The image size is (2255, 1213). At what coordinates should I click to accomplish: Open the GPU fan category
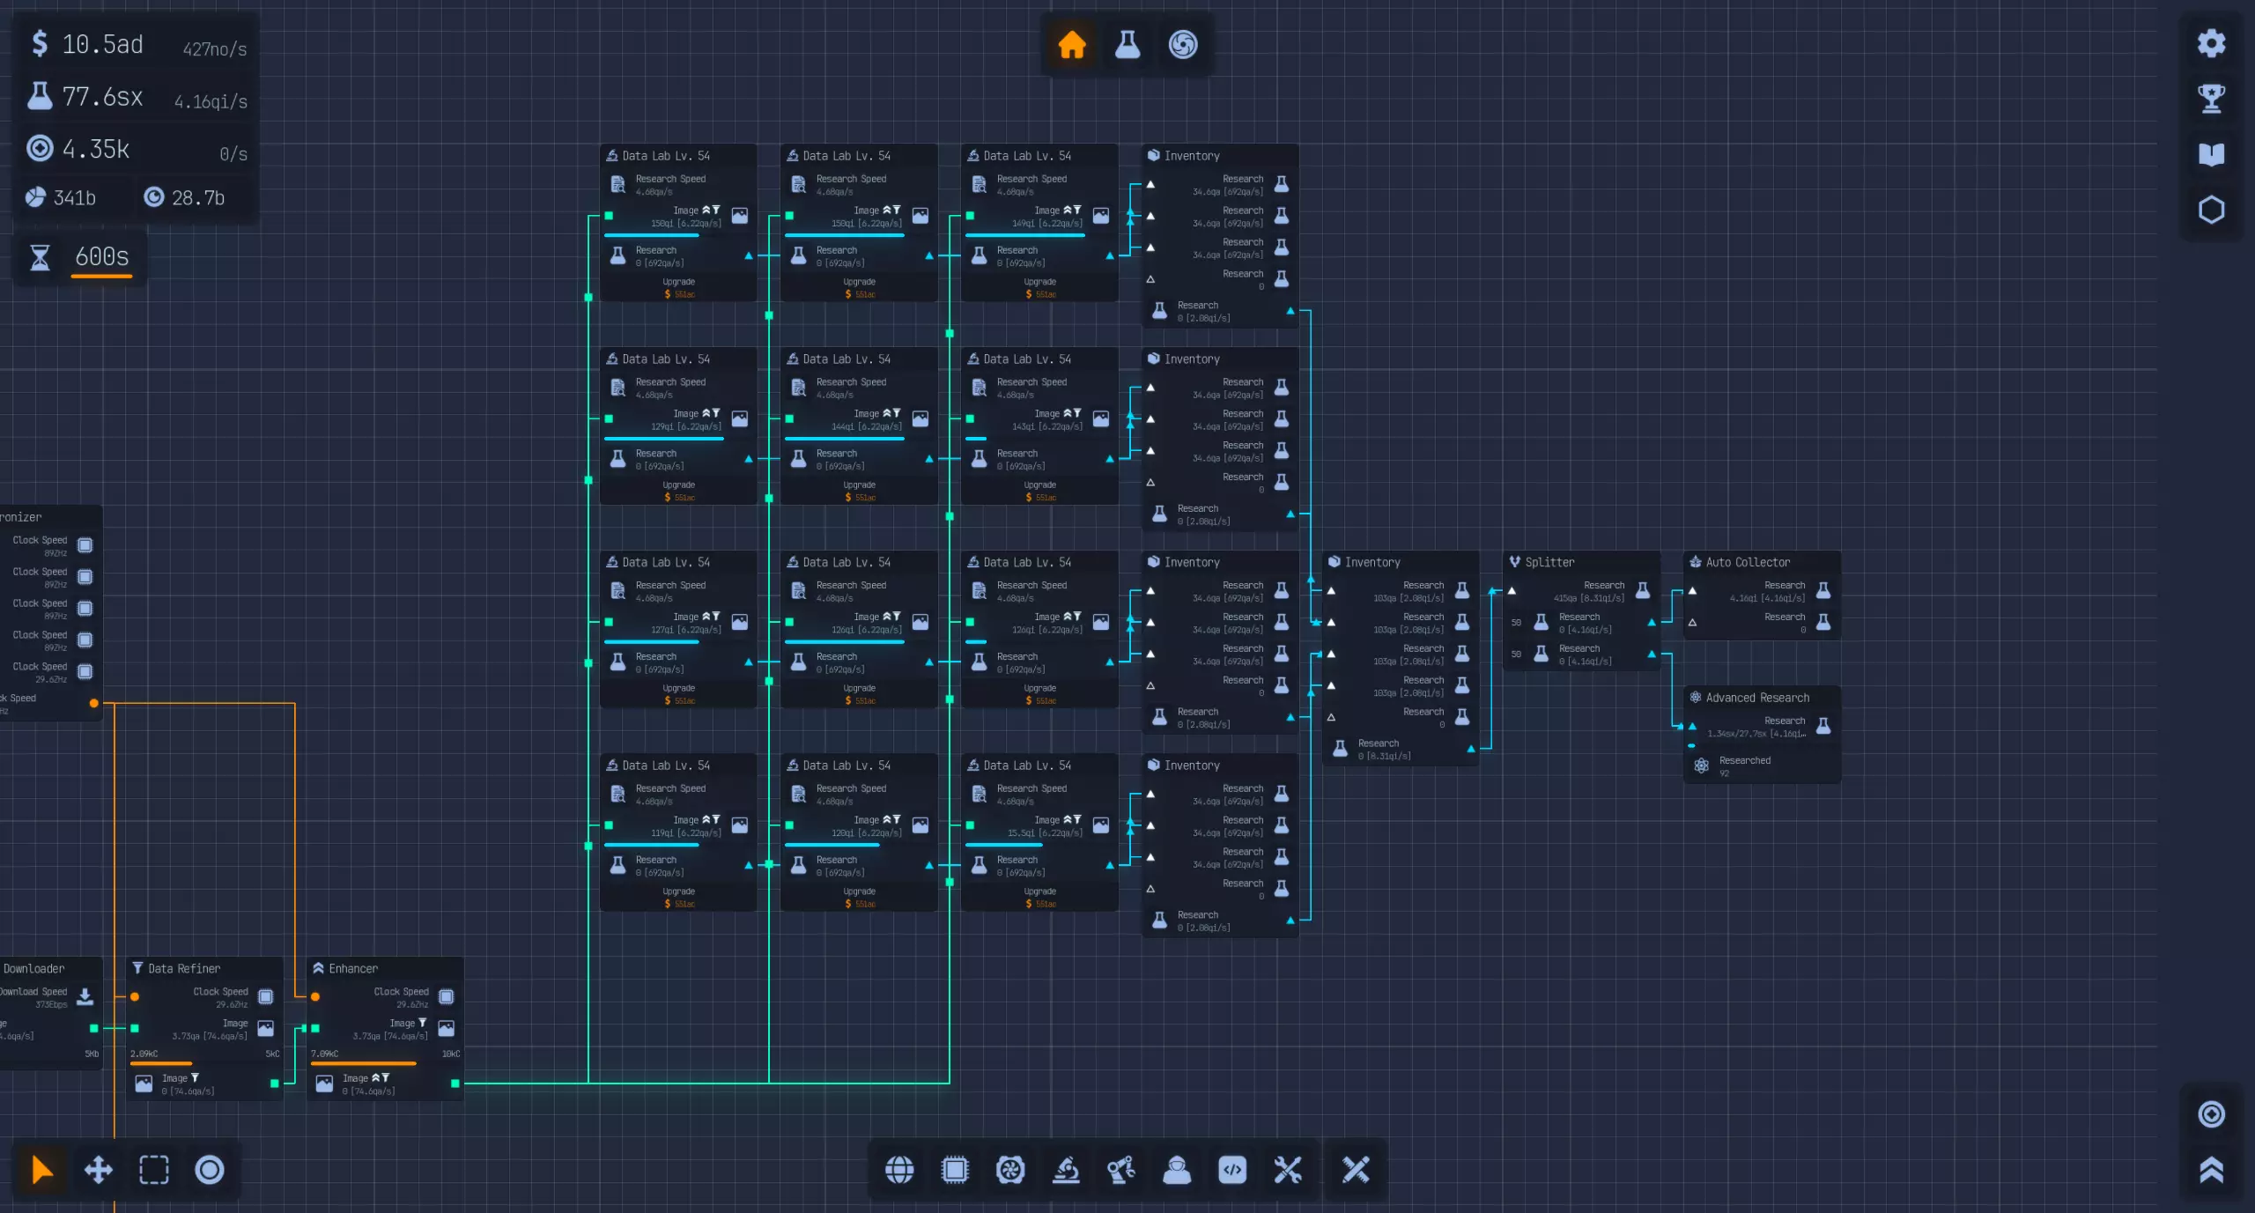point(1010,1170)
